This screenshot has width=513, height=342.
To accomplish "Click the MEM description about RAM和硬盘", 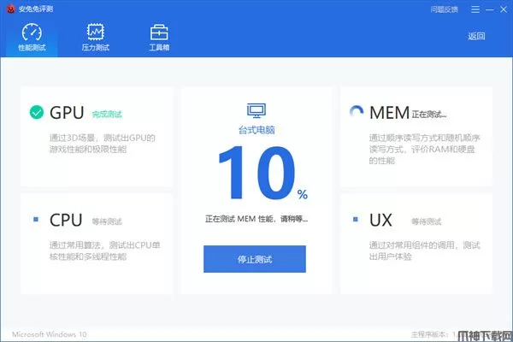I will (x=424, y=149).
